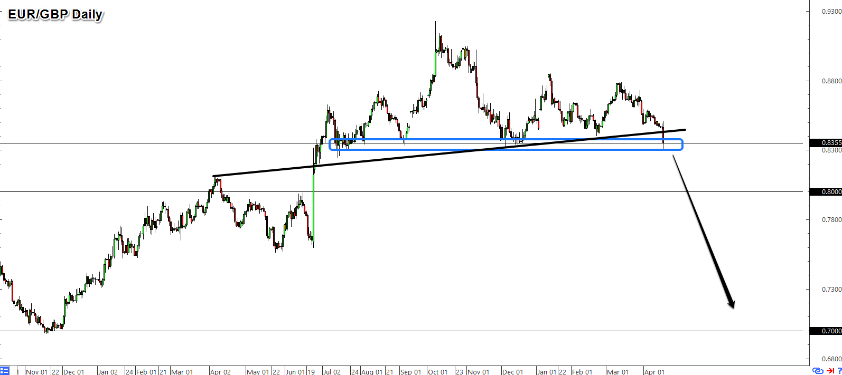Click the Jun 01 date label

(295, 372)
